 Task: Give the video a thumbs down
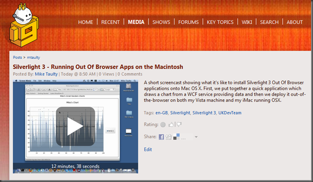coord(179,125)
